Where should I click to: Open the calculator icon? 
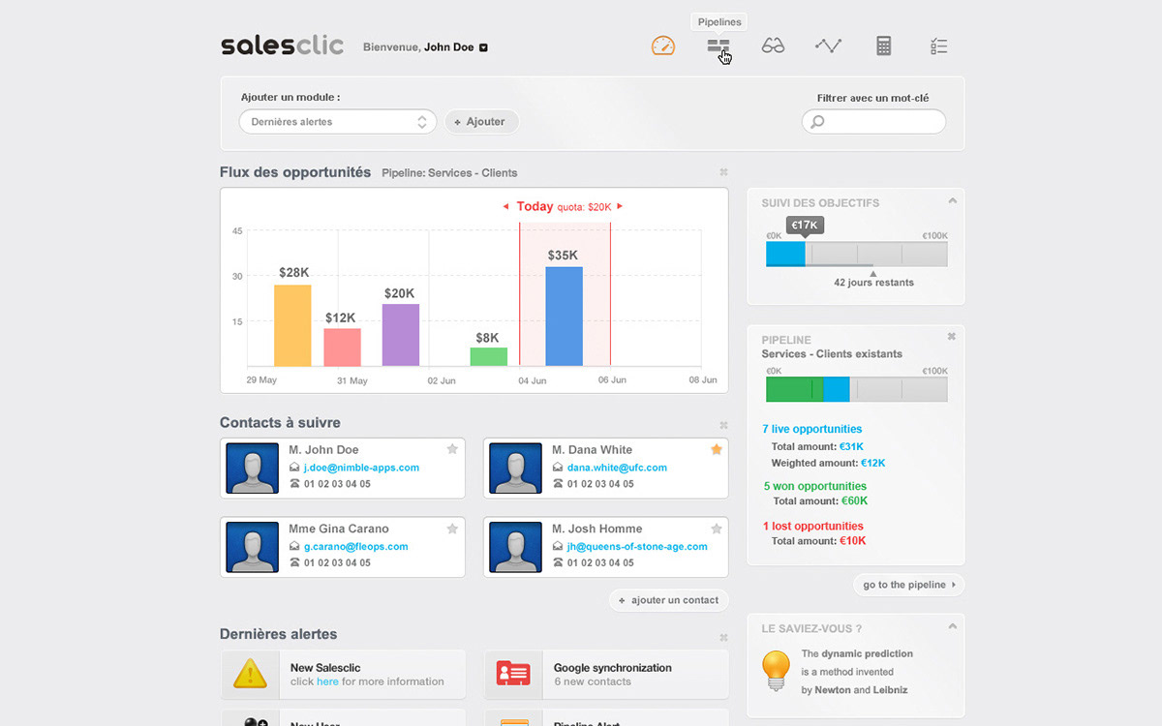(x=883, y=45)
